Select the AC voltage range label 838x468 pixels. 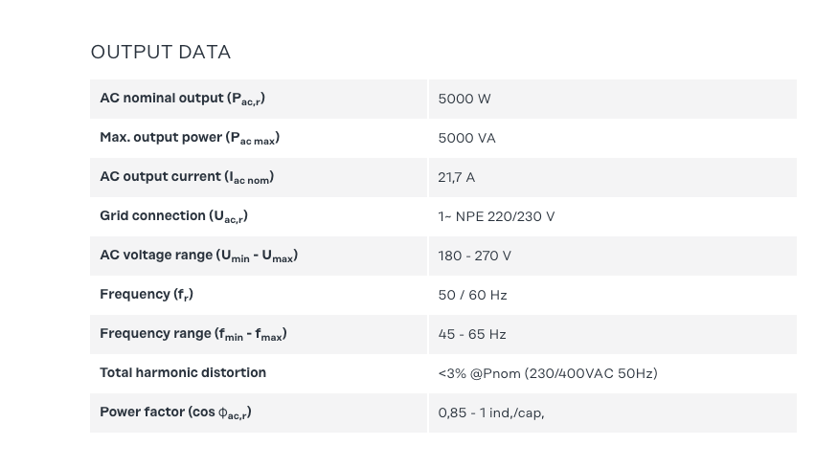click(198, 256)
